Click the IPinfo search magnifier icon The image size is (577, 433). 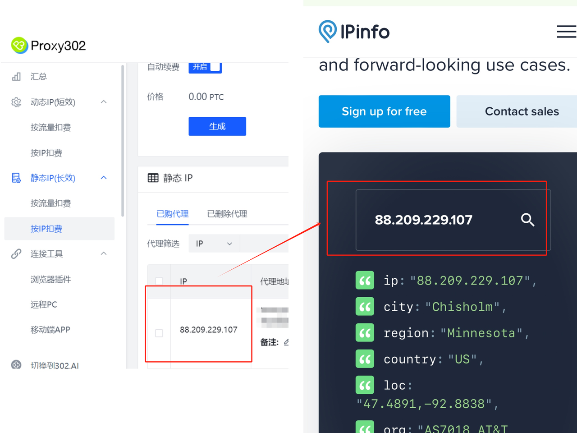[x=527, y=220]
